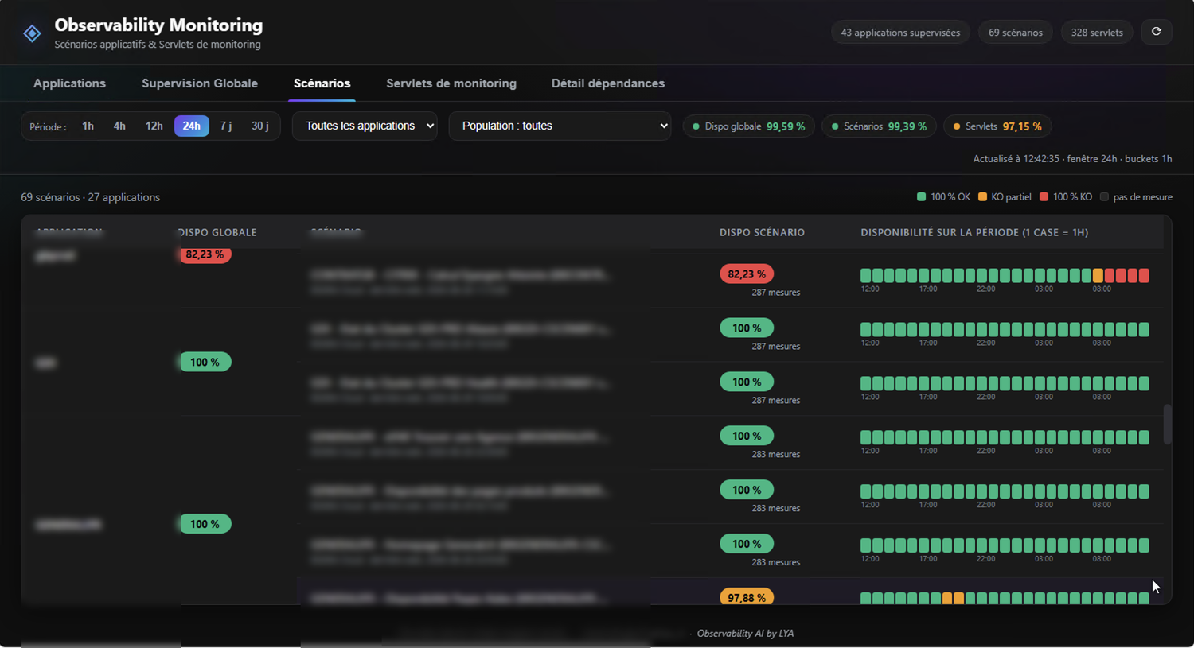The height and width of the screenshot is (648, 1194).
Task: Click the 69 scénarios badge
Action: click(x=1016, y=33)
